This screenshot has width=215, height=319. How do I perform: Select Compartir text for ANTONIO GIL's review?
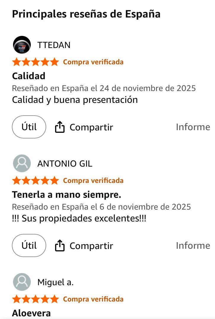pos(91,246)
